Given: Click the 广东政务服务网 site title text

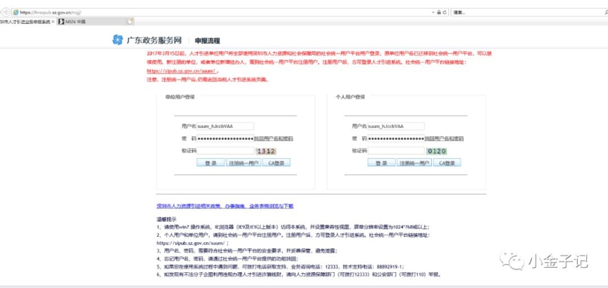Looking at the screenshot, I should (x=154, y=40).
